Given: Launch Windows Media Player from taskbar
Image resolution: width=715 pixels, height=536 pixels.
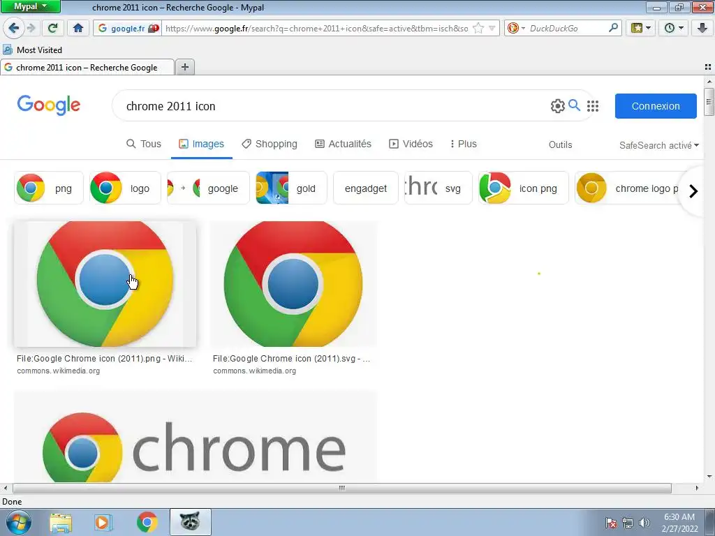Looking at the screenshot, I should [103, 522].
